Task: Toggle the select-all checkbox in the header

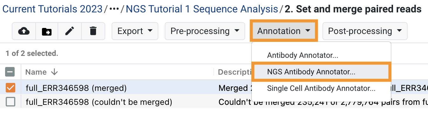Action: click(x=10, y=72)
